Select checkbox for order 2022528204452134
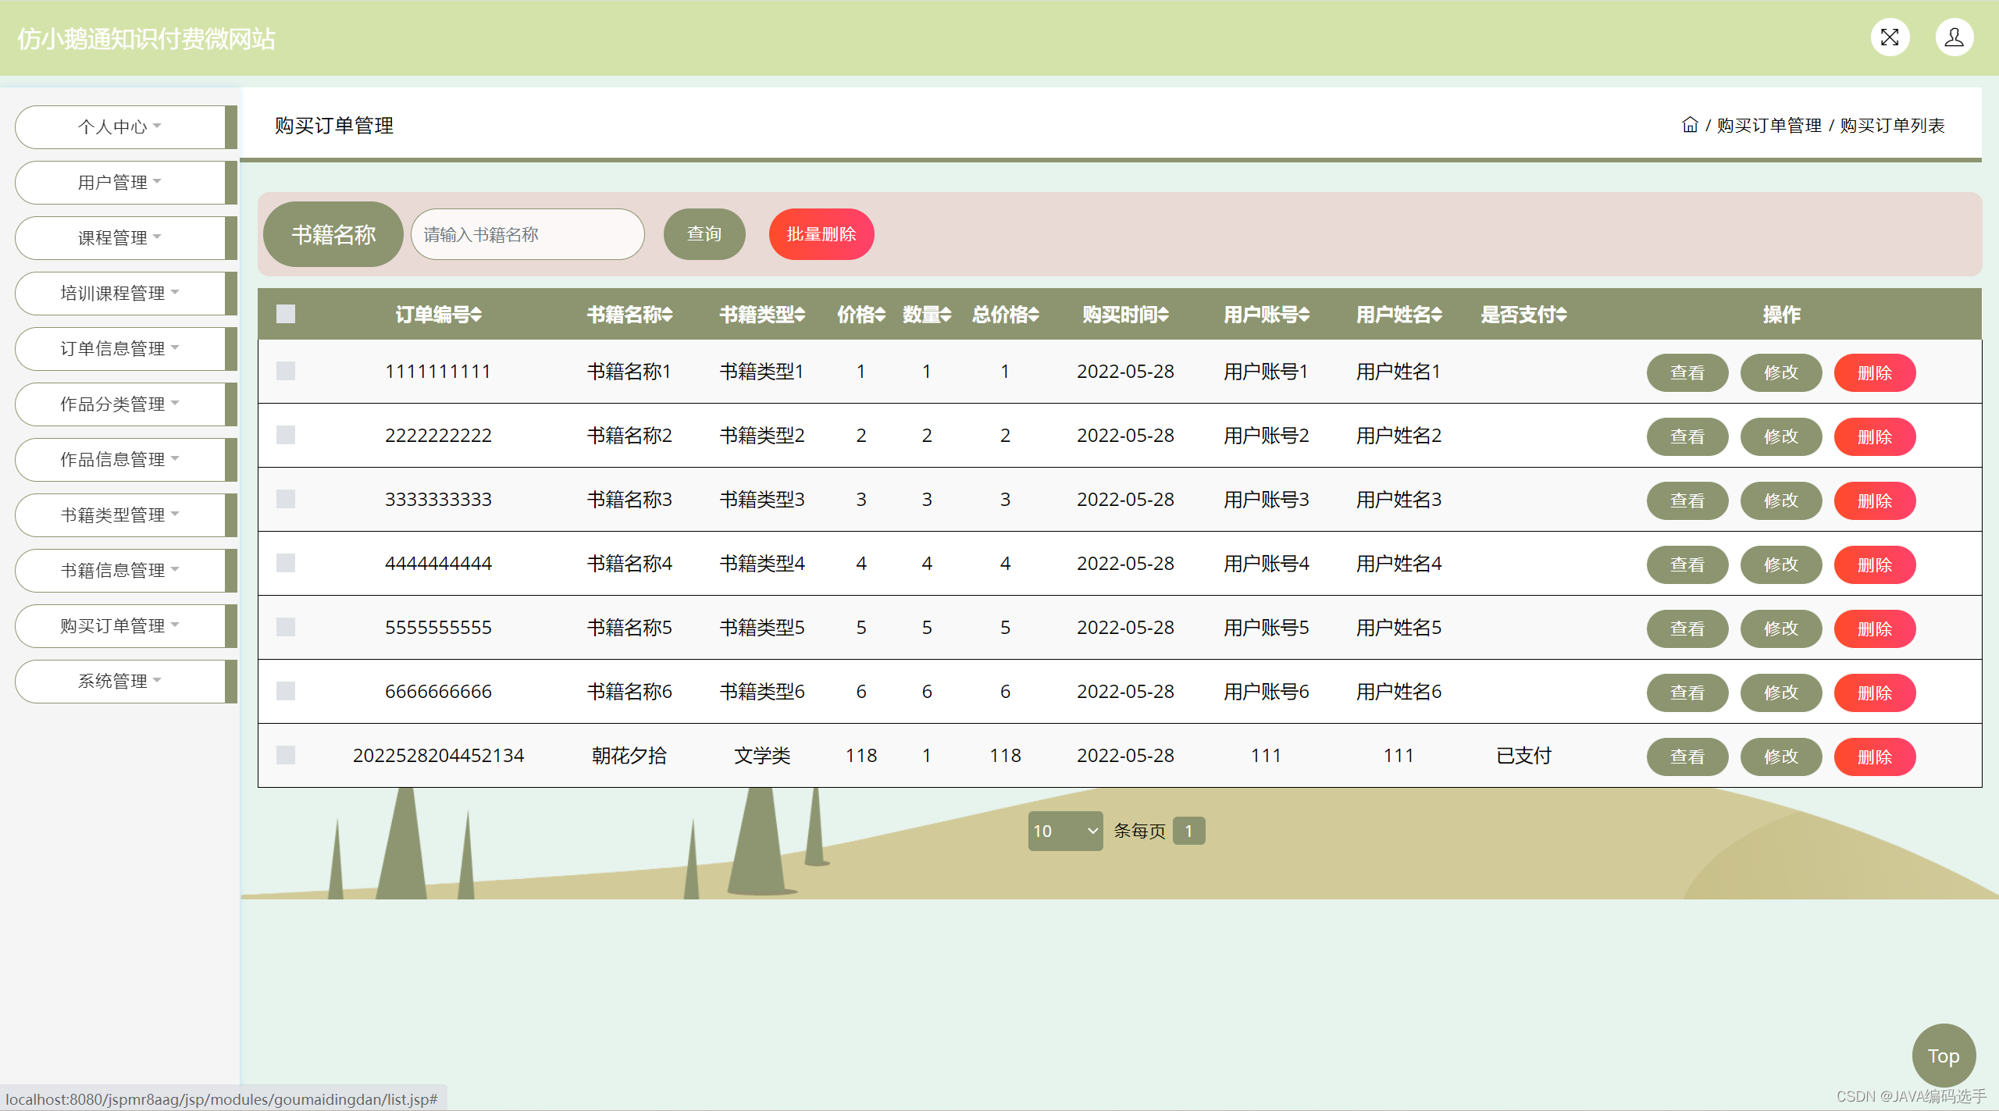 click(x=286, y=755)
